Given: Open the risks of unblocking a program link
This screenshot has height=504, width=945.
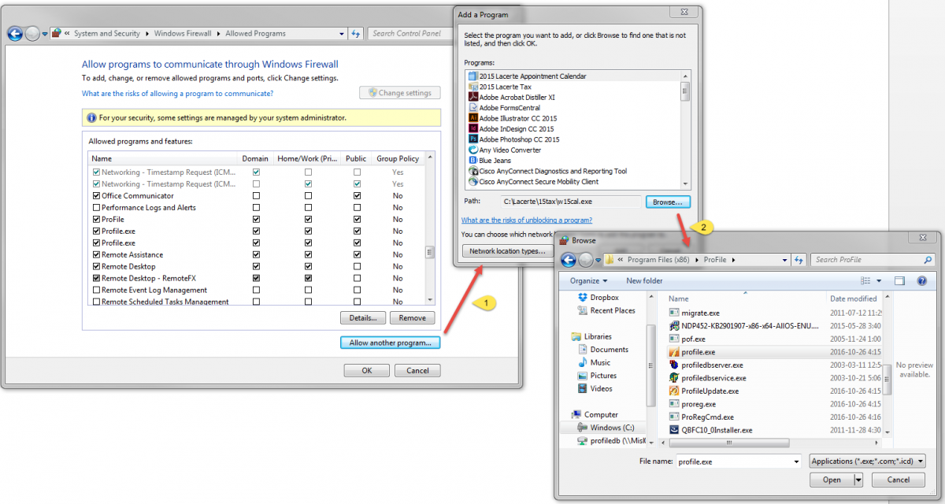Looking at the screenshot, I should point(526,220).
